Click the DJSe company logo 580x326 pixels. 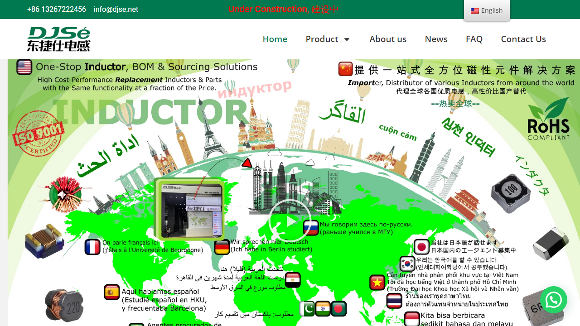point(58,39)
